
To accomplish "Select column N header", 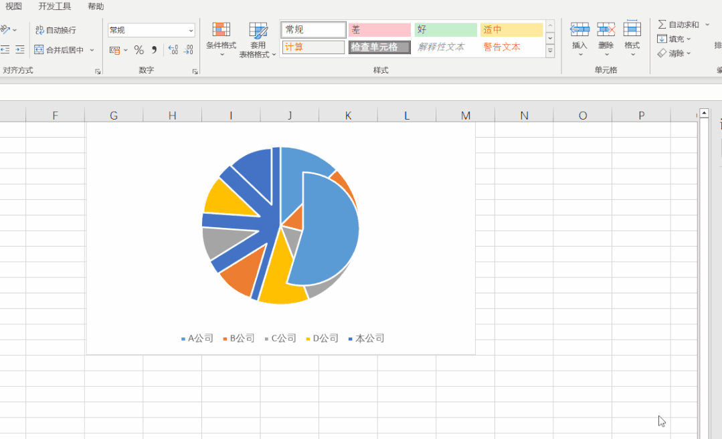I will coord(524,116).
